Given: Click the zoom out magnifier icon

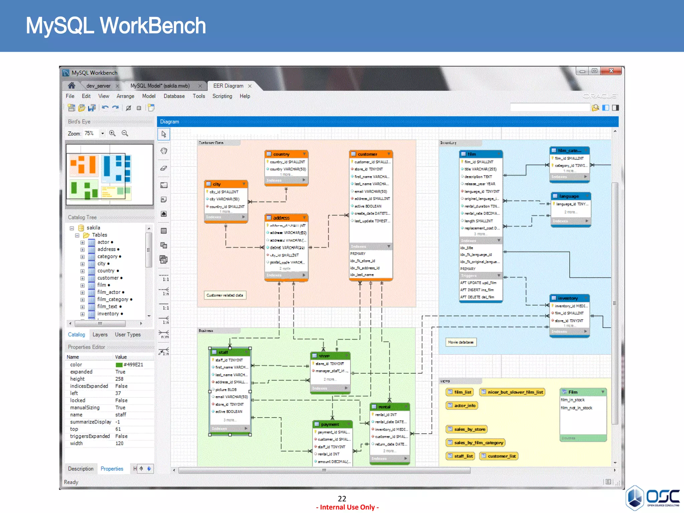Looking at the screenshot, I should [x=125, y=133].
